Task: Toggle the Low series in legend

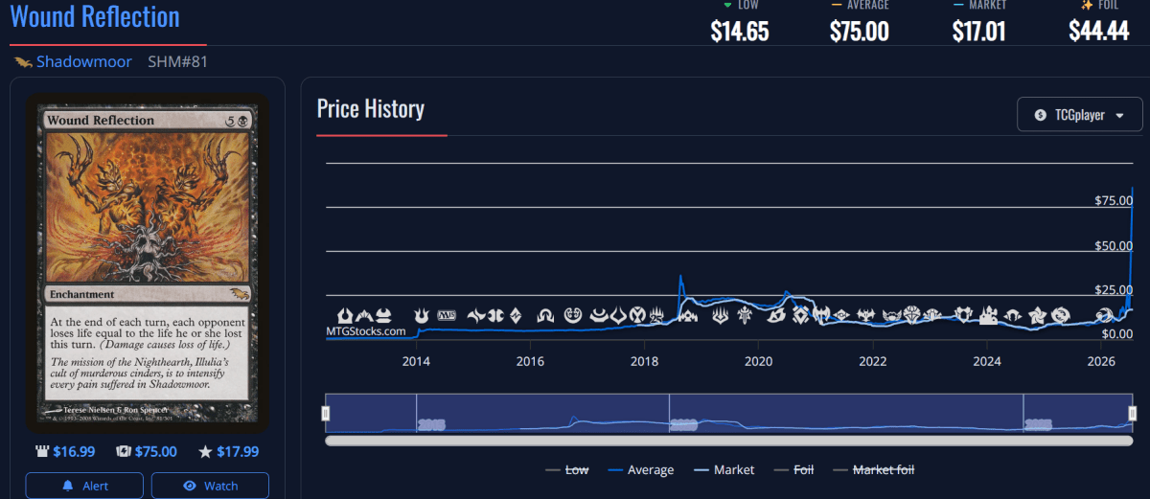Action: pyautogui.click(x=567, y=469)
